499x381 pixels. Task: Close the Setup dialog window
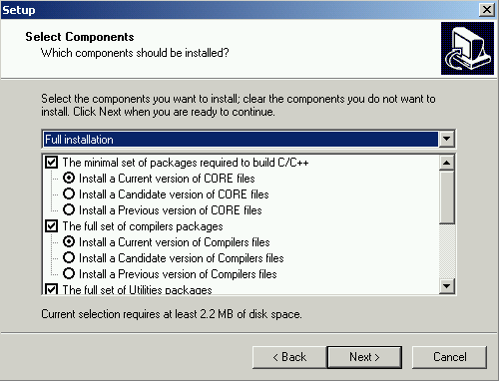click(x=486, y=10)
